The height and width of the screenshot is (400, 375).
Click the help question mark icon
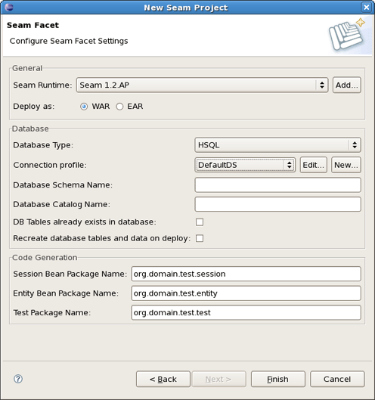click(x=18, y=379)
